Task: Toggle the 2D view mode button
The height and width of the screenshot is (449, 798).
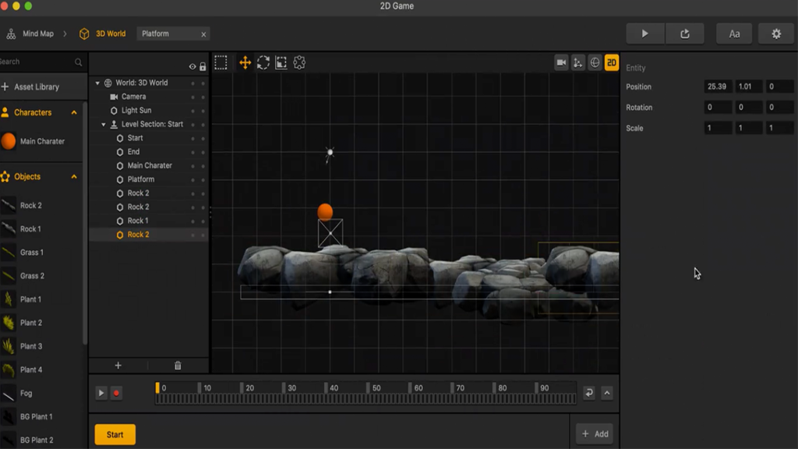Action: tap(612, 63)
